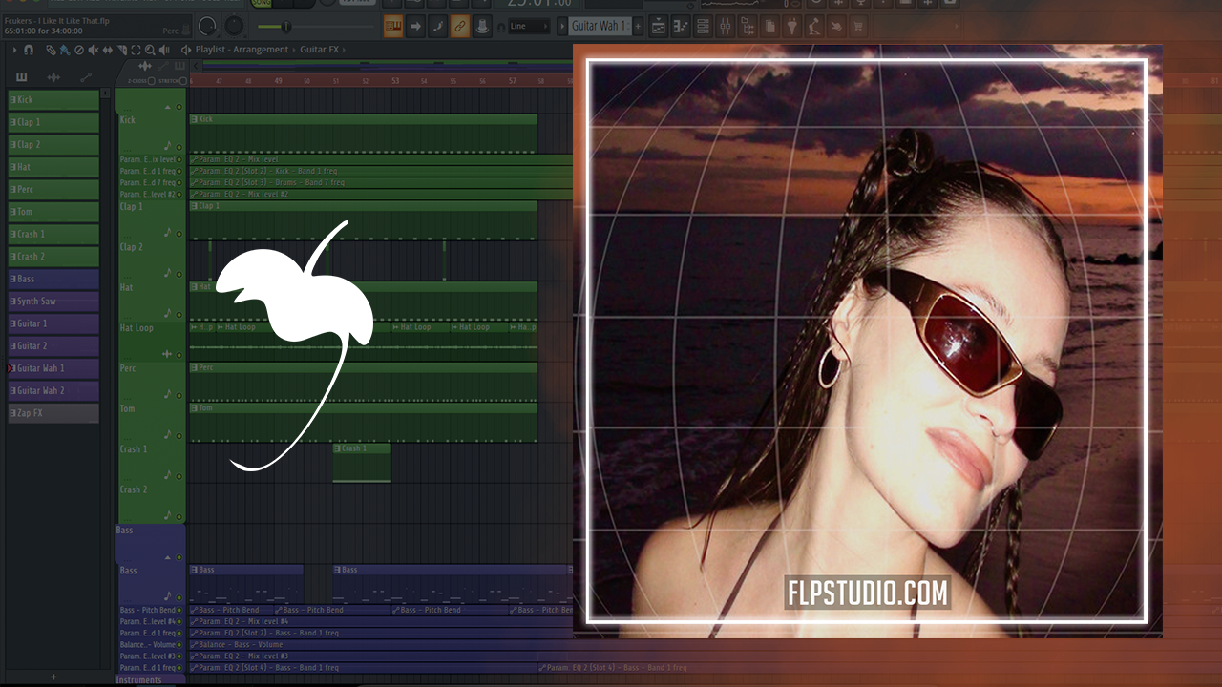Click the shopping cart content library icon
The height and width of the screenshot is (687, 1222).
[x=858, y=26]
